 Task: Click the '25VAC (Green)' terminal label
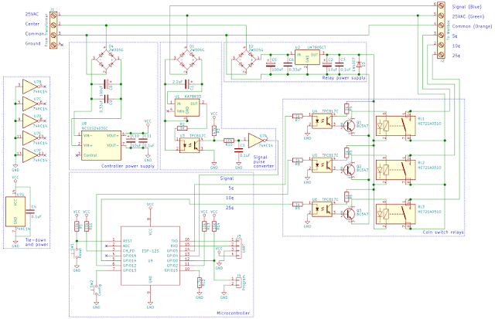click(468, 16)
